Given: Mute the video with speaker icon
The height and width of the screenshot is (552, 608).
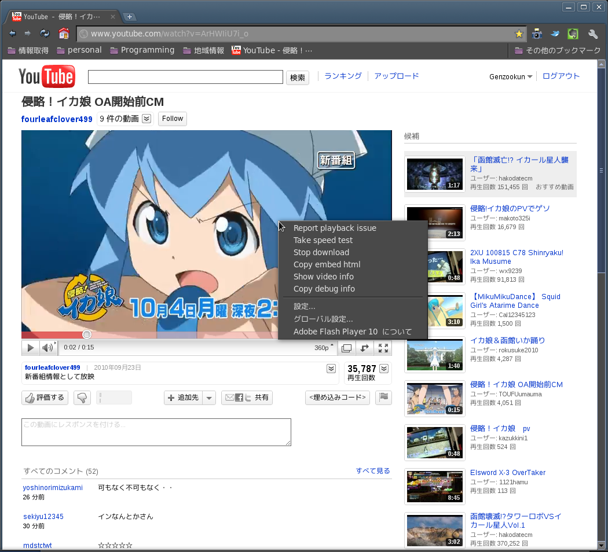Looking at the screenshot, I should coord(48,348).
